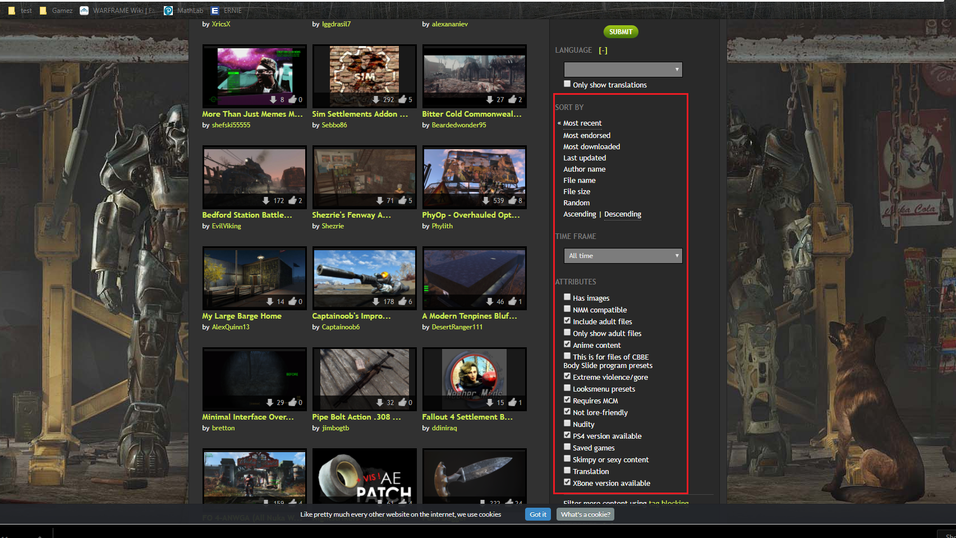Check the Has images attribute
This screenshot has width=956, height=538.
567,297
